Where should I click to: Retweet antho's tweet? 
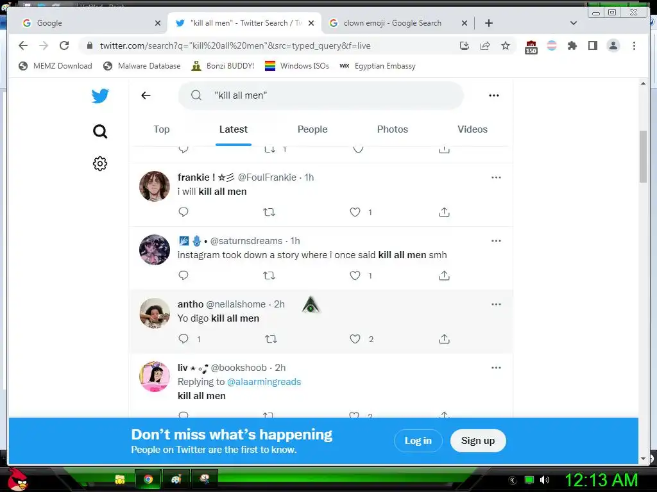(x=271, y=339)
